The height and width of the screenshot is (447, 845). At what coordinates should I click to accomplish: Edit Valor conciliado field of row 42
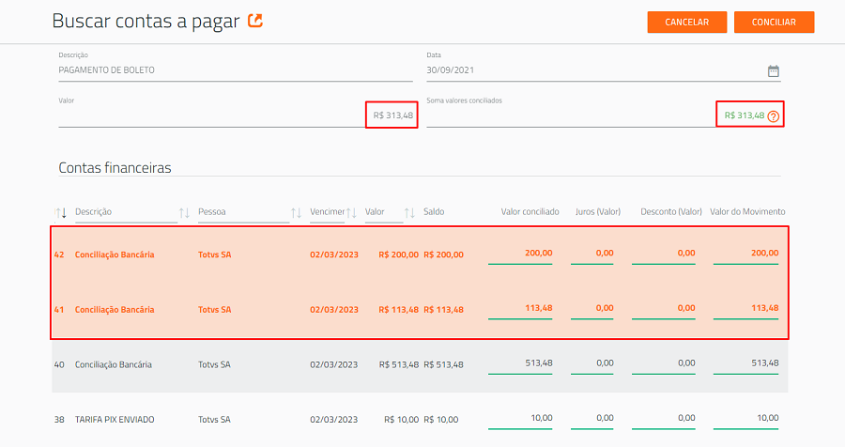pyautogui.click(x=520, y=254)
